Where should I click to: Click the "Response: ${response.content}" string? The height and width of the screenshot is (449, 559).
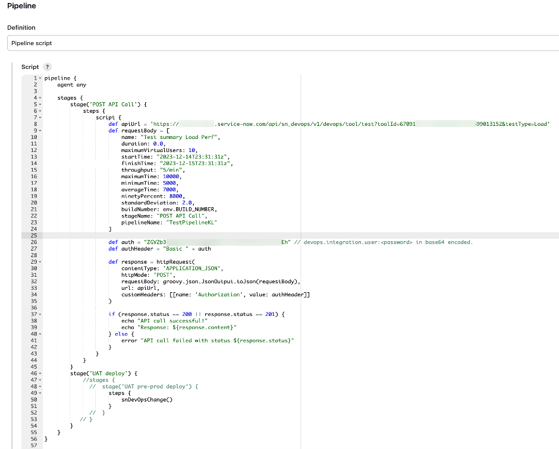[x=187, y=328]
